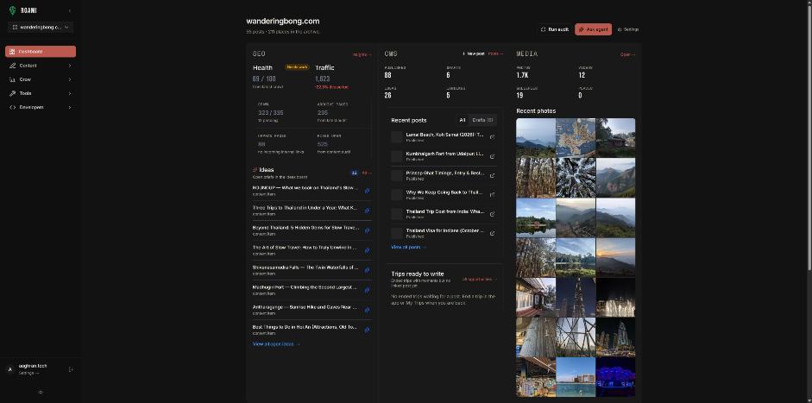Click New post in the CMS card

474,54
